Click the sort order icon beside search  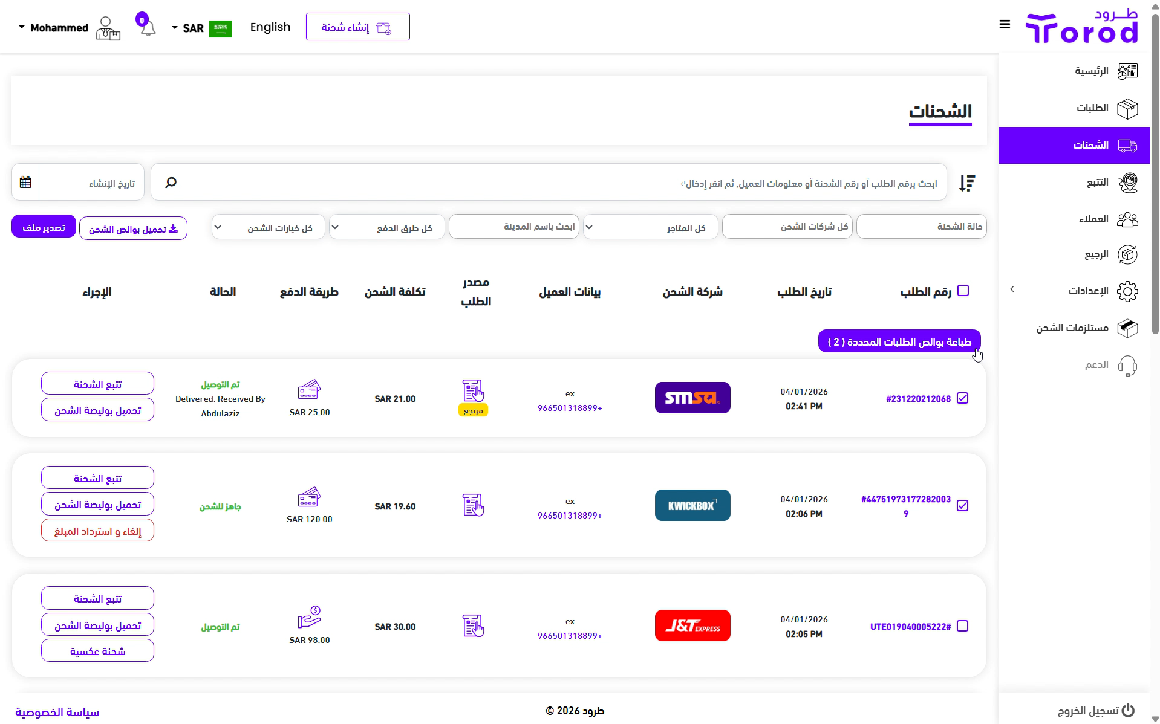pos(967,183)
